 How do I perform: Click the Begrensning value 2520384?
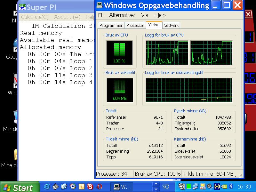tap(155, 151)
